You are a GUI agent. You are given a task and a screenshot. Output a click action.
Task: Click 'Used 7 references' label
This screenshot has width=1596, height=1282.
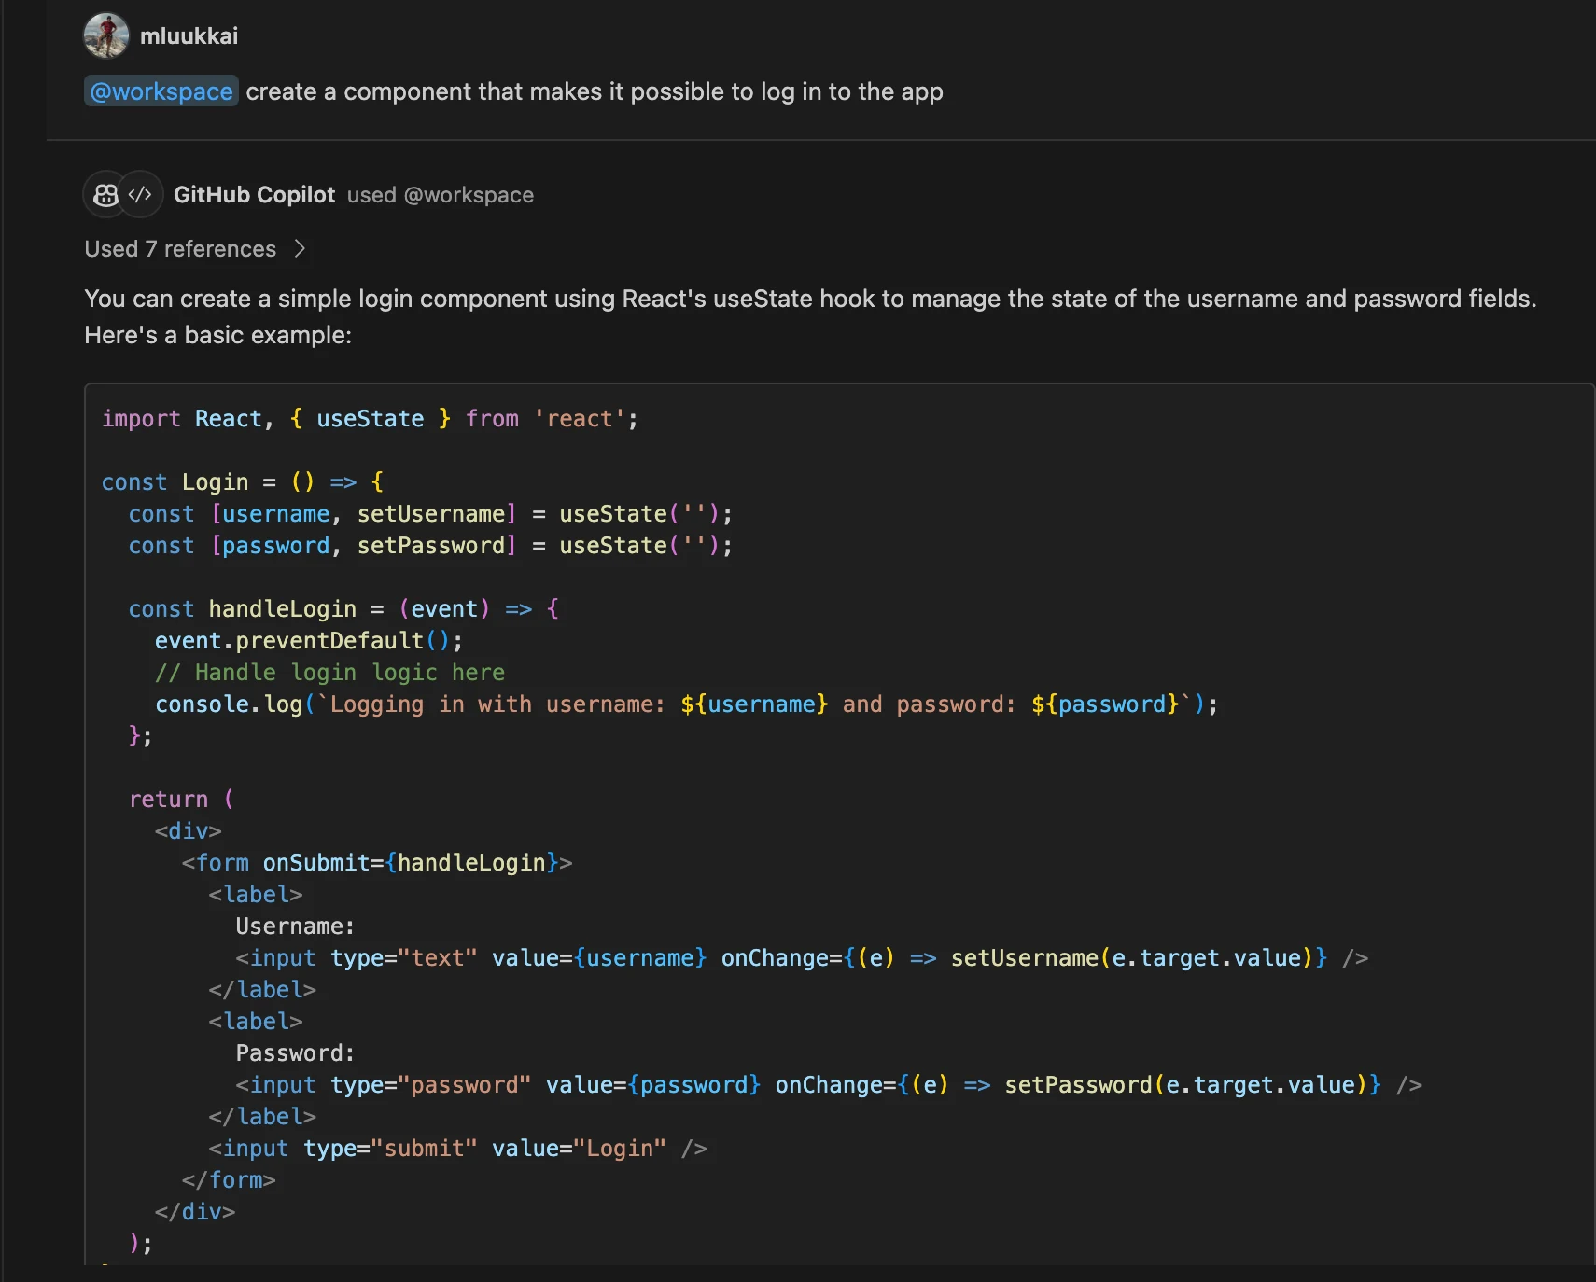click(x=180, y=248)
